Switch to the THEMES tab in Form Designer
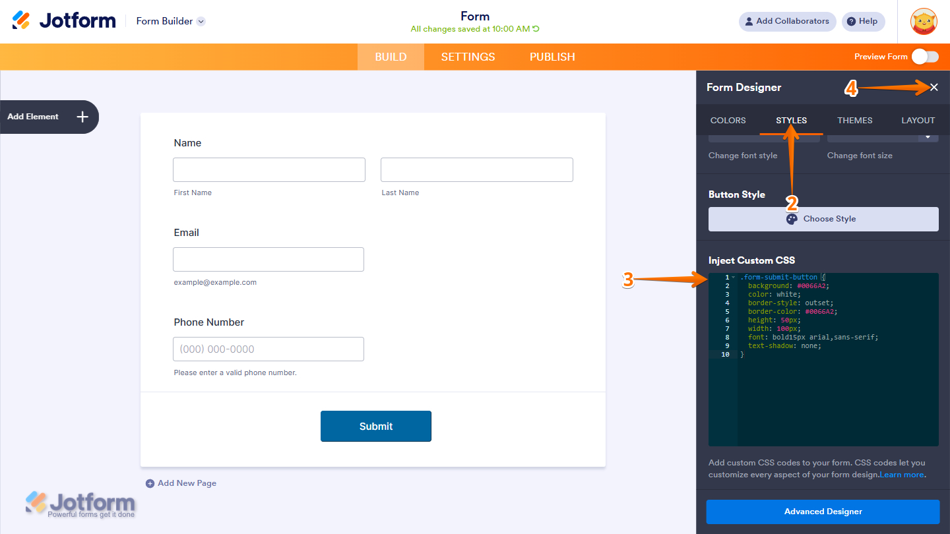 [x=854, y=120]
